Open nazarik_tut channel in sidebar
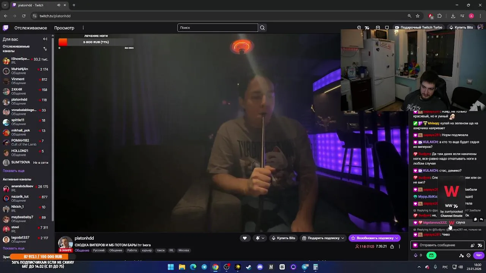This screenshot has height=273, width=486. click(26, 198)
